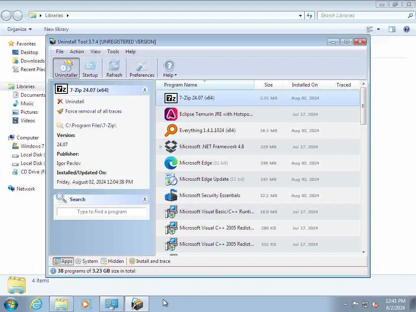The width and height of the screenshot is (416, 312).
Task: Open Windows Media Player from taskbar
Action: point(85,304)
